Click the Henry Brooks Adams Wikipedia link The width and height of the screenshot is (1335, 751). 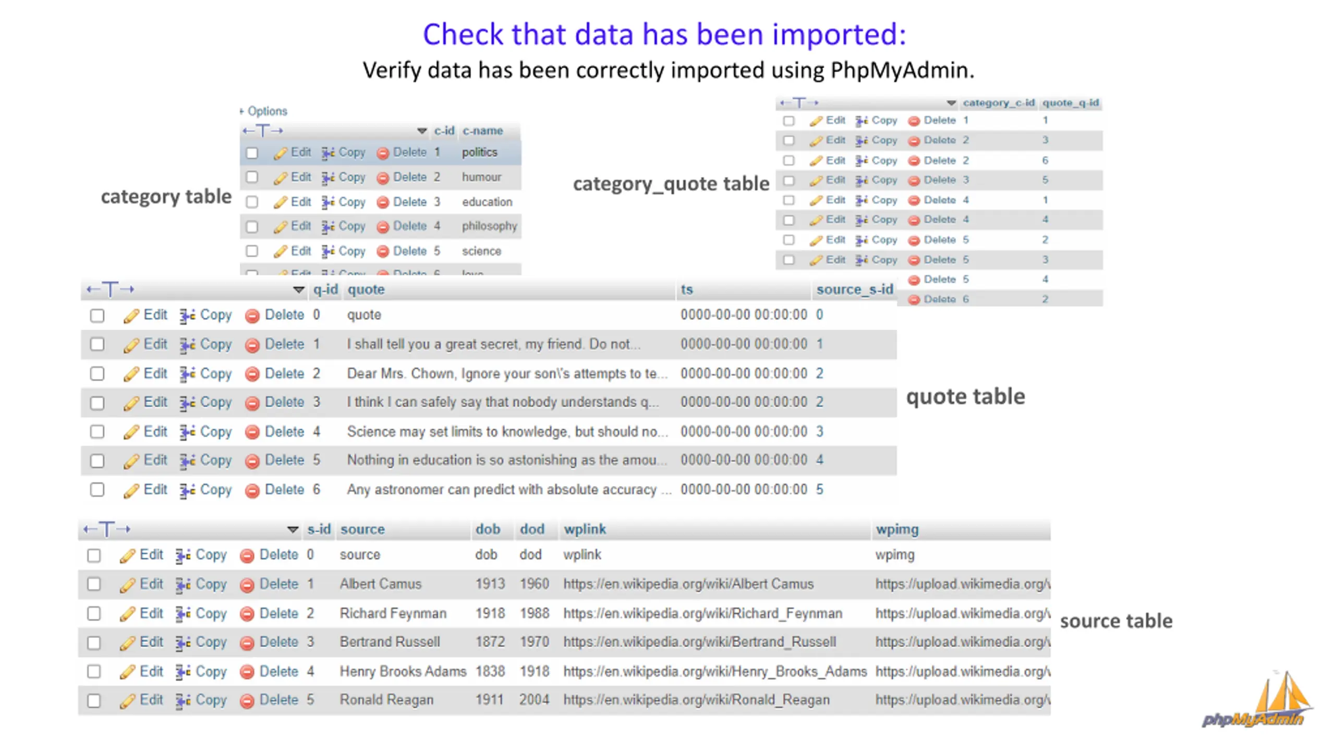point(714,672)
